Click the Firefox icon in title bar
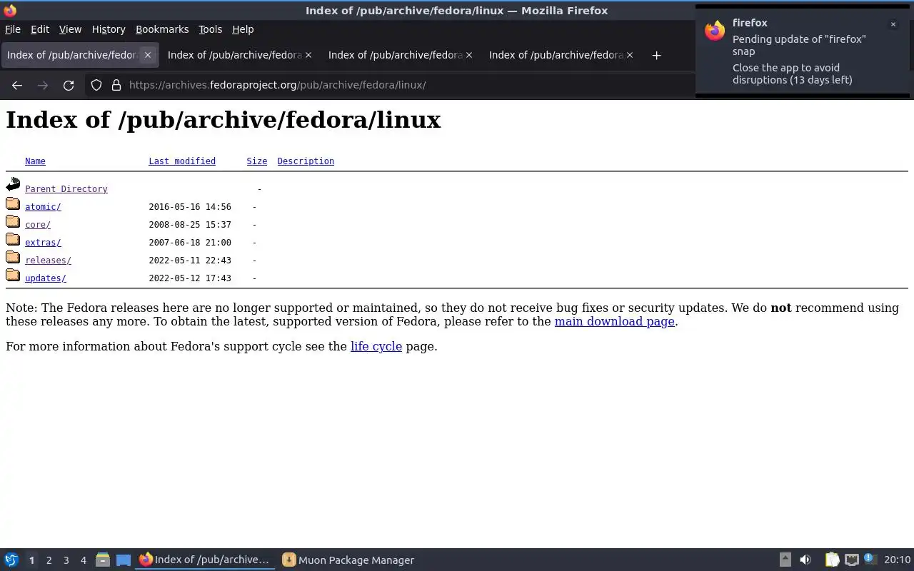The image size is (914, 571). click(10, 11)
